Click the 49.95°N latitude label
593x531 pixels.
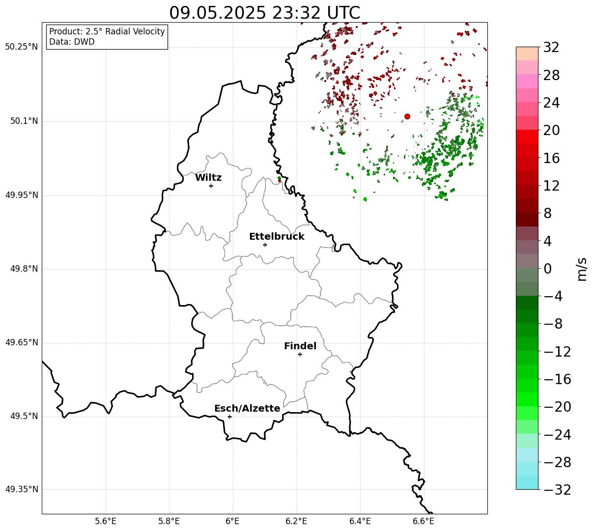tap(22, 195)
